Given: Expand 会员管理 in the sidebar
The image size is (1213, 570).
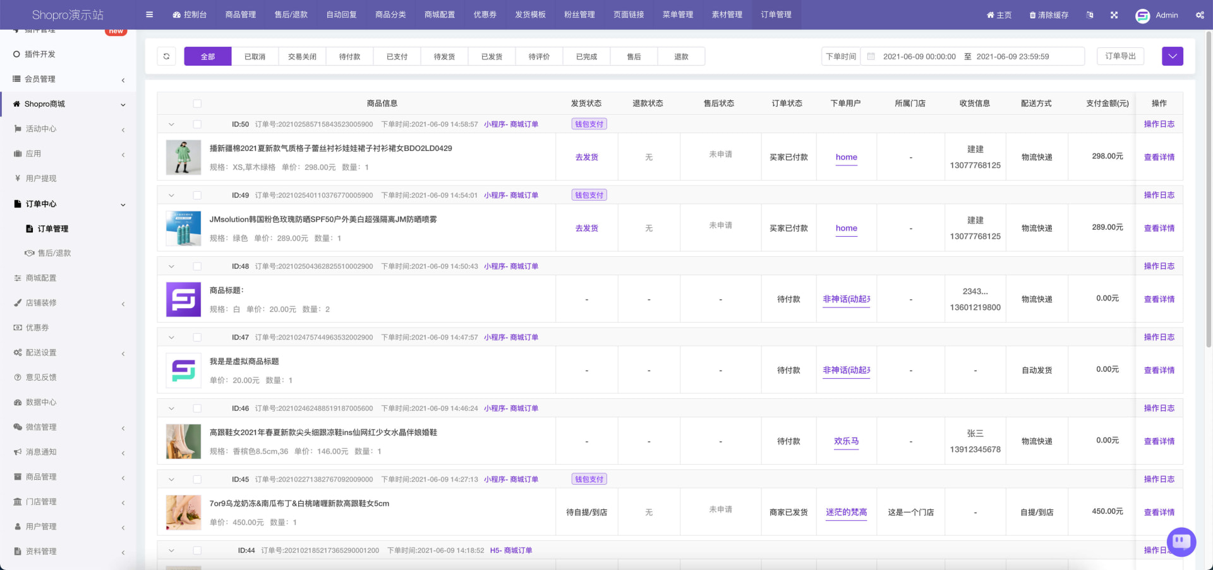Looking at the screenshot, I should coord(68,79).
